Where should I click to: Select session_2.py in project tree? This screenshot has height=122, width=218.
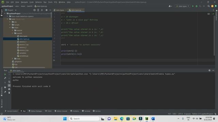tap(24, 50)
